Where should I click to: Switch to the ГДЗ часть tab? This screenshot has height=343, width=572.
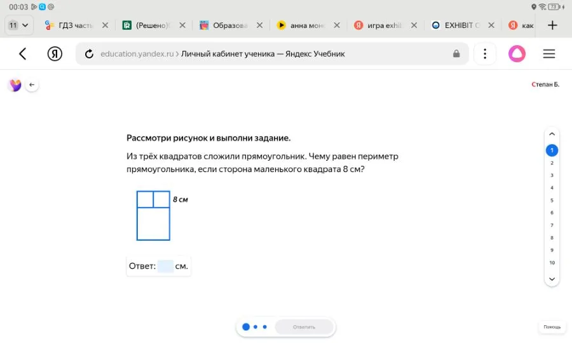coord(70,25)
